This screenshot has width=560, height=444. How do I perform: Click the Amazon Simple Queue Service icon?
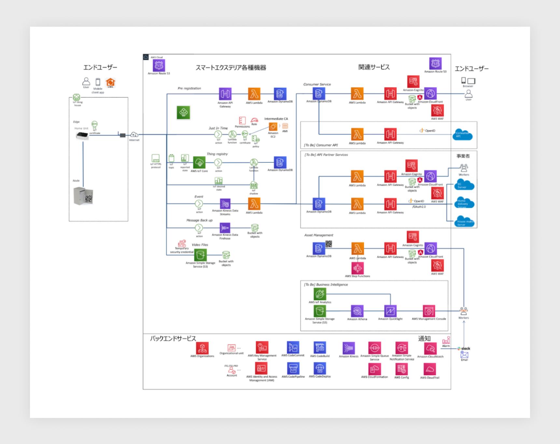pos(374,348)
